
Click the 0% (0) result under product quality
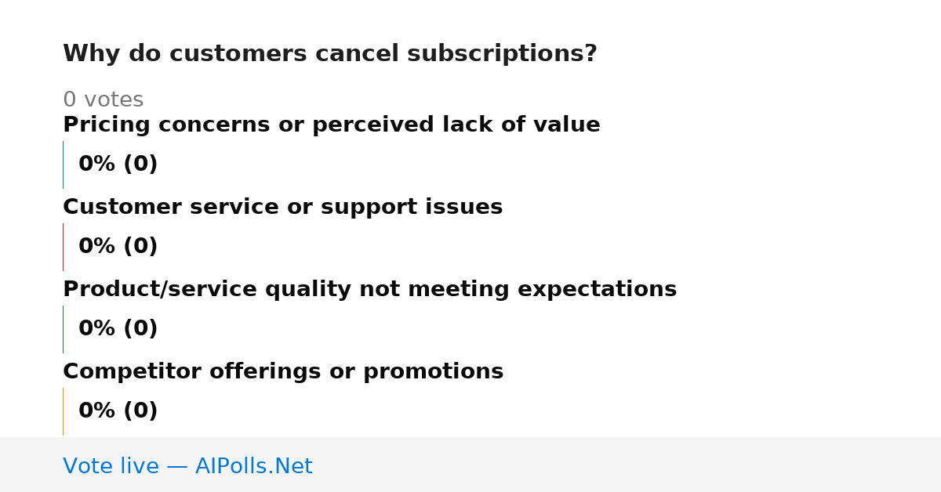click(118, 329)
